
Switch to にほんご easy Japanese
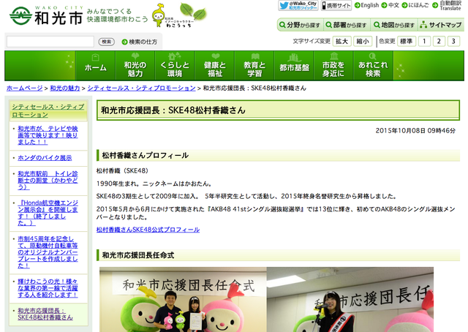click(415, 5)
